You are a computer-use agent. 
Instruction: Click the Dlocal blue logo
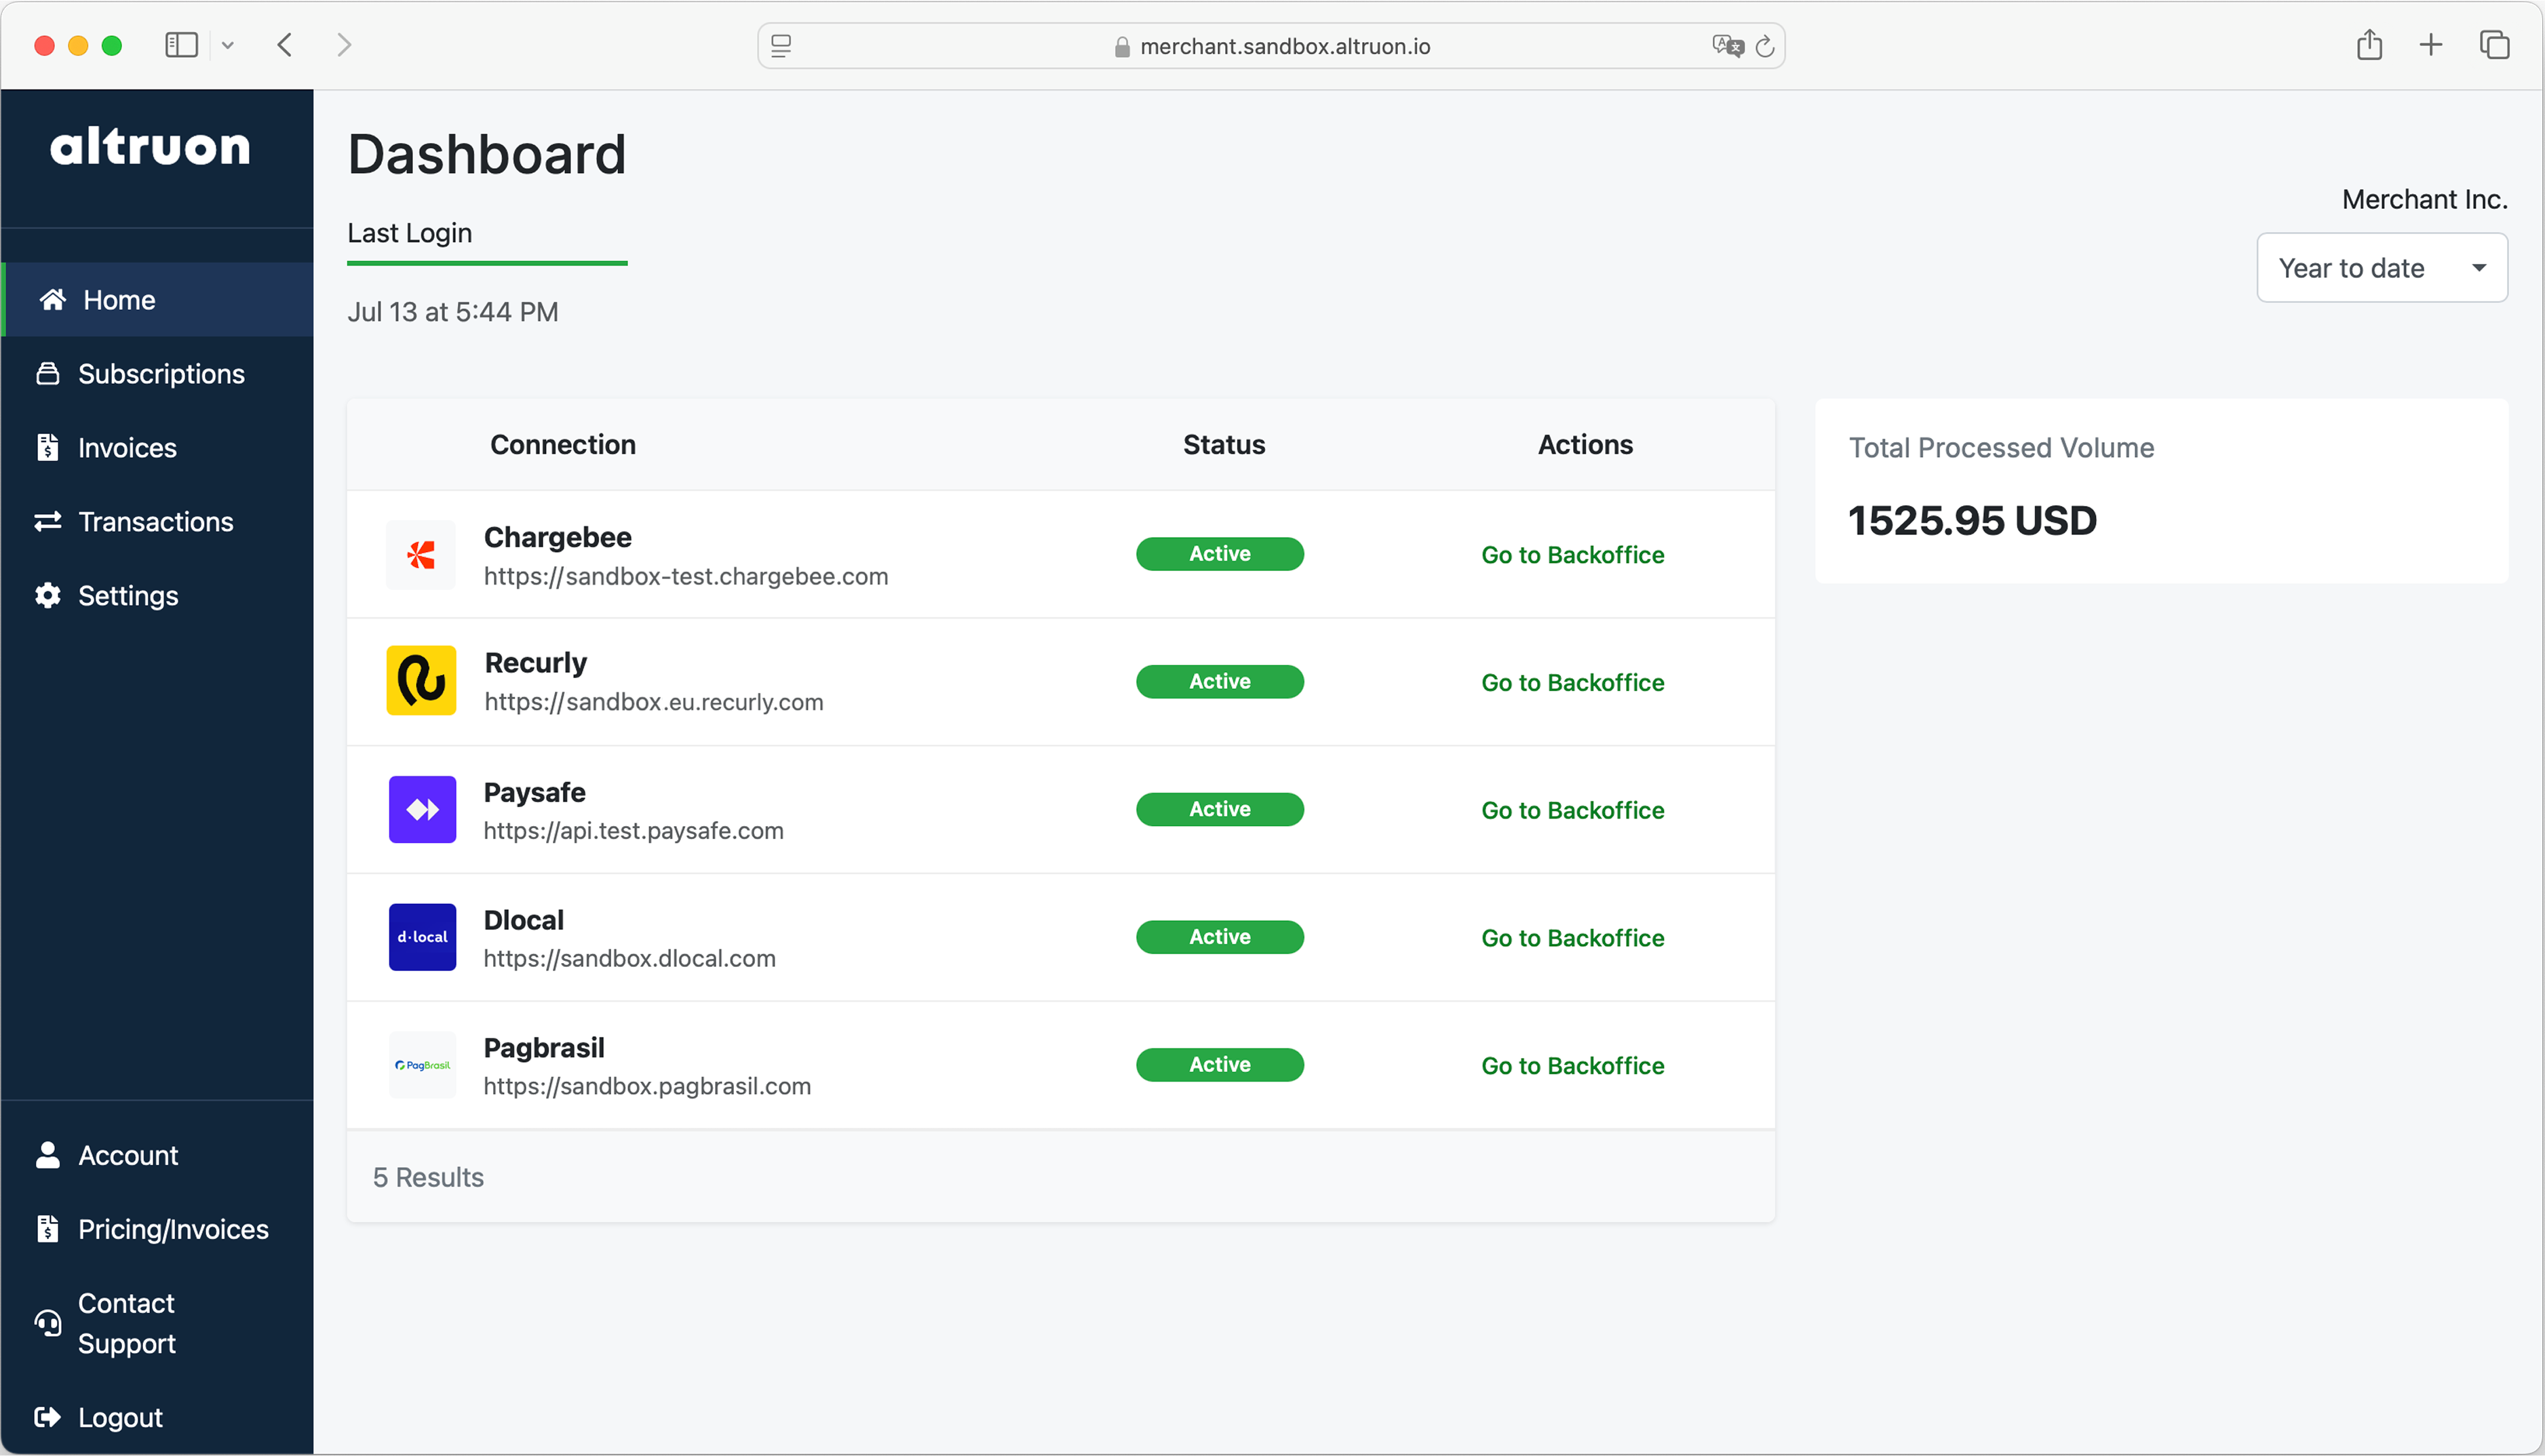(x=422, y=937)
